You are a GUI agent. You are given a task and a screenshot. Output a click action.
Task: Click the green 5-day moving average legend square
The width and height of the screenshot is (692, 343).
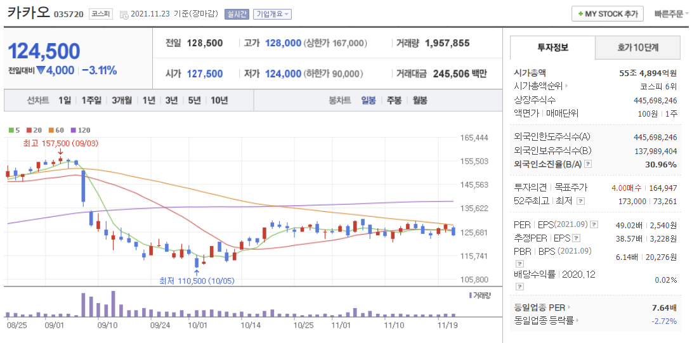click(11, 130)
